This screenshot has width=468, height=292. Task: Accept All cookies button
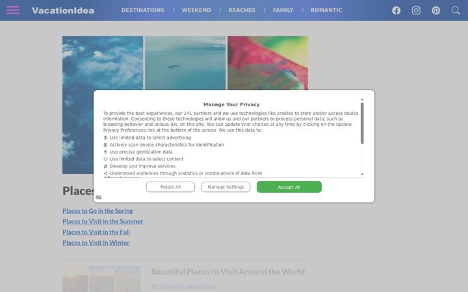click(x=289, y=187)
